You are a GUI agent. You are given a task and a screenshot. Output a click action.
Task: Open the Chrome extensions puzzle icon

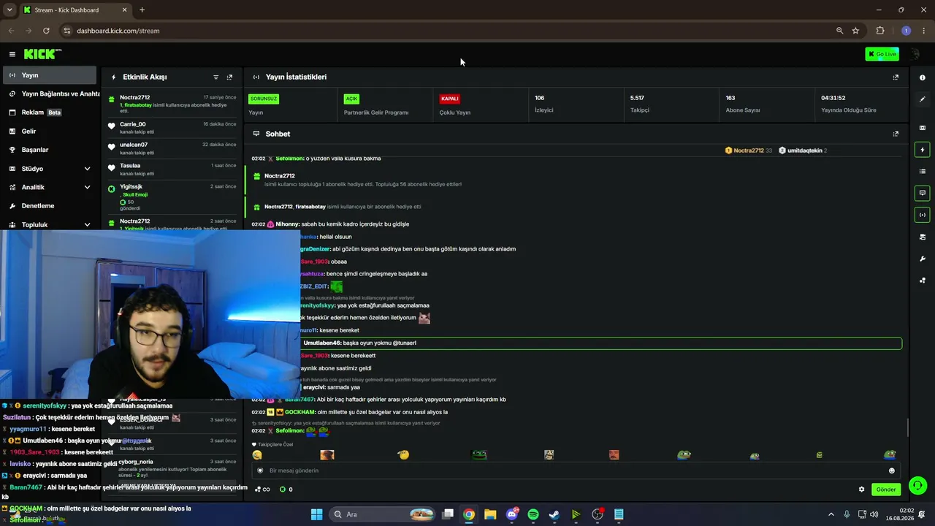tap(880, 31)
